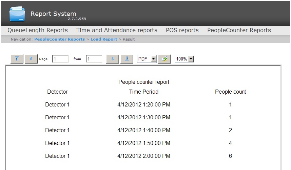Click the Report System folder logo
The width and height of the screenshot is (291, 170).
click(17, 14)
